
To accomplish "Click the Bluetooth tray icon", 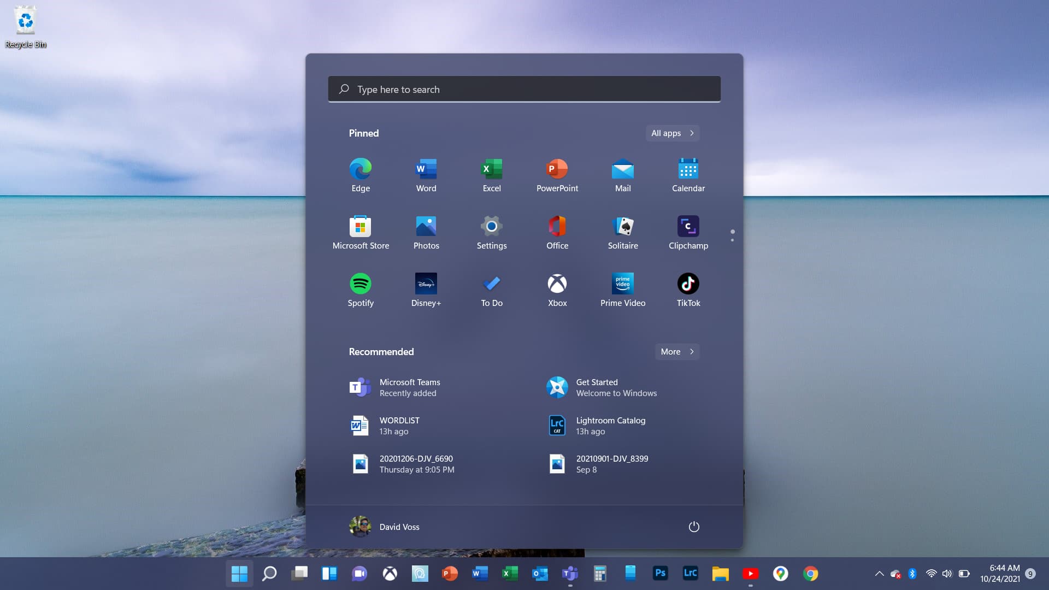I will (912, 574).
